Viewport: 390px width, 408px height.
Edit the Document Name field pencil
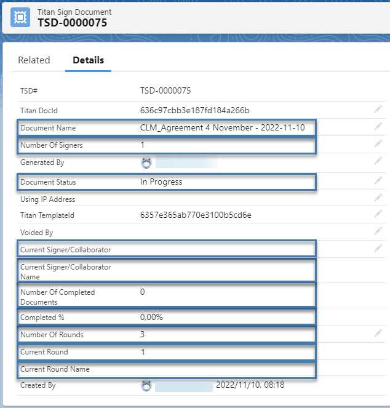click(x=378, y=126)
